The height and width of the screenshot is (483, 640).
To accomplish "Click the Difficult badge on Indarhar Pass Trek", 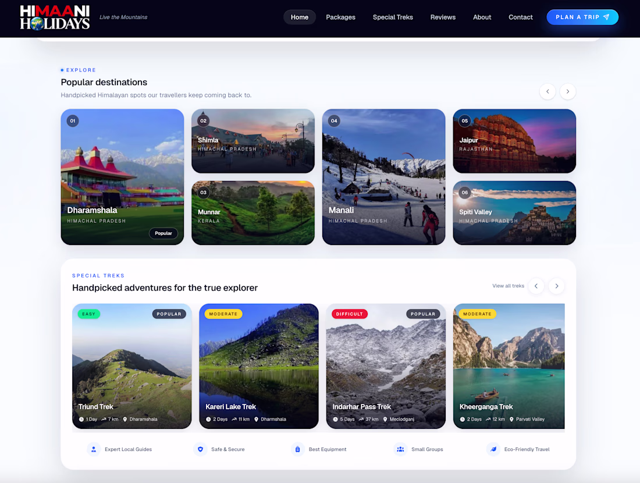I will click(350, 314).
